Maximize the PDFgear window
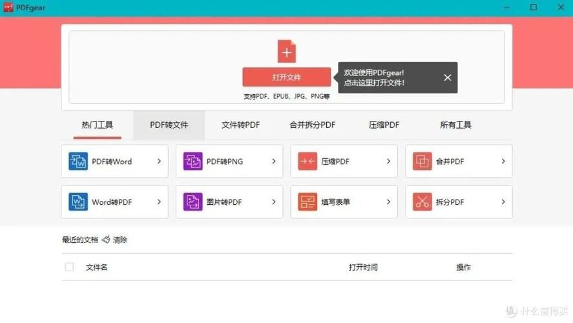The height and width of the screenshot is (323, 573). [534, 7]
